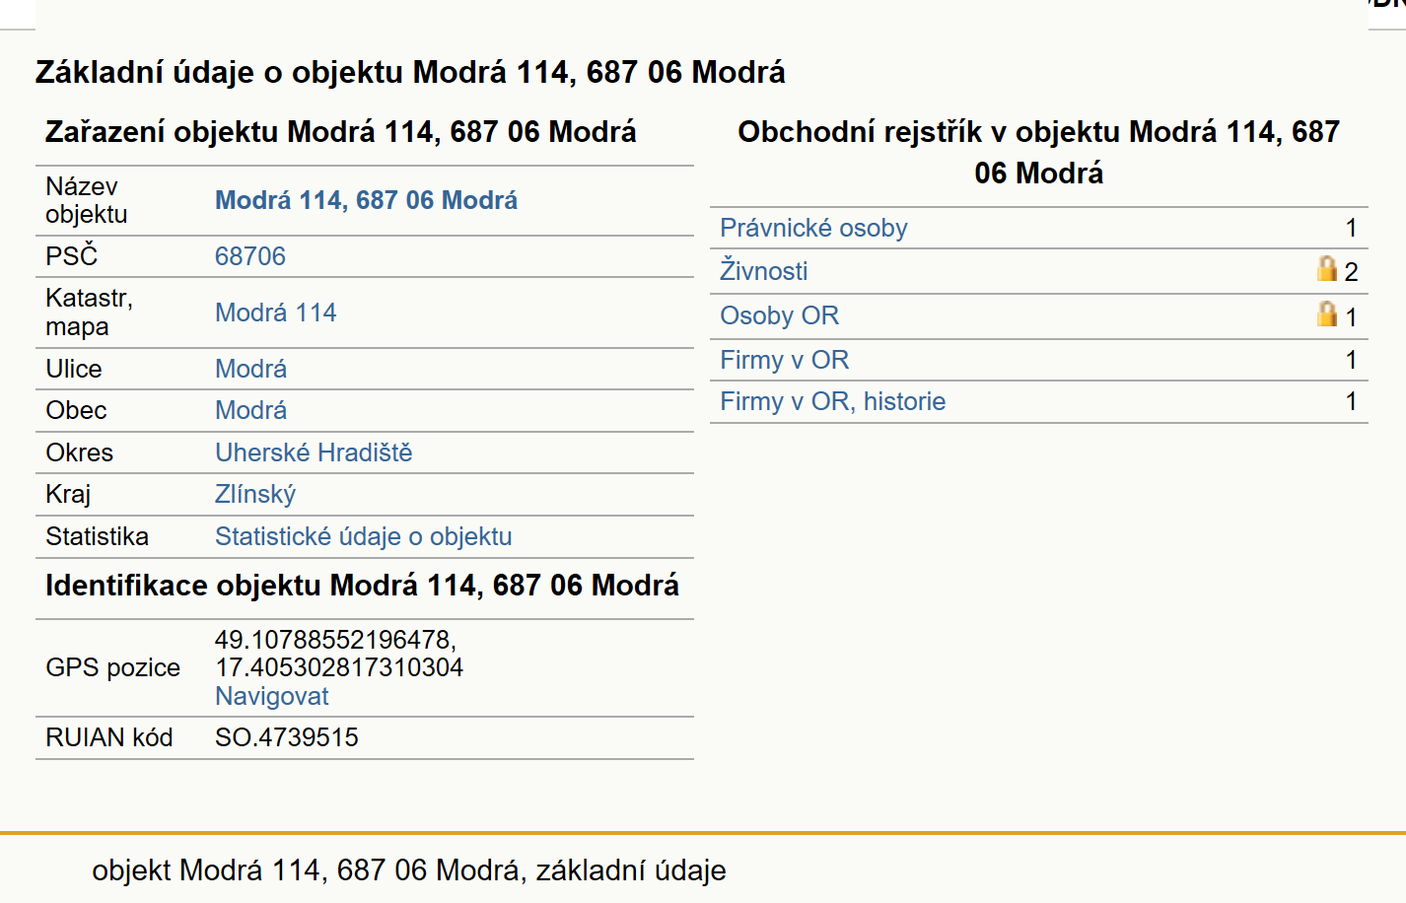
Task: Click the Obchodní rejstřík section heading
Action: tap(1038, 152)
